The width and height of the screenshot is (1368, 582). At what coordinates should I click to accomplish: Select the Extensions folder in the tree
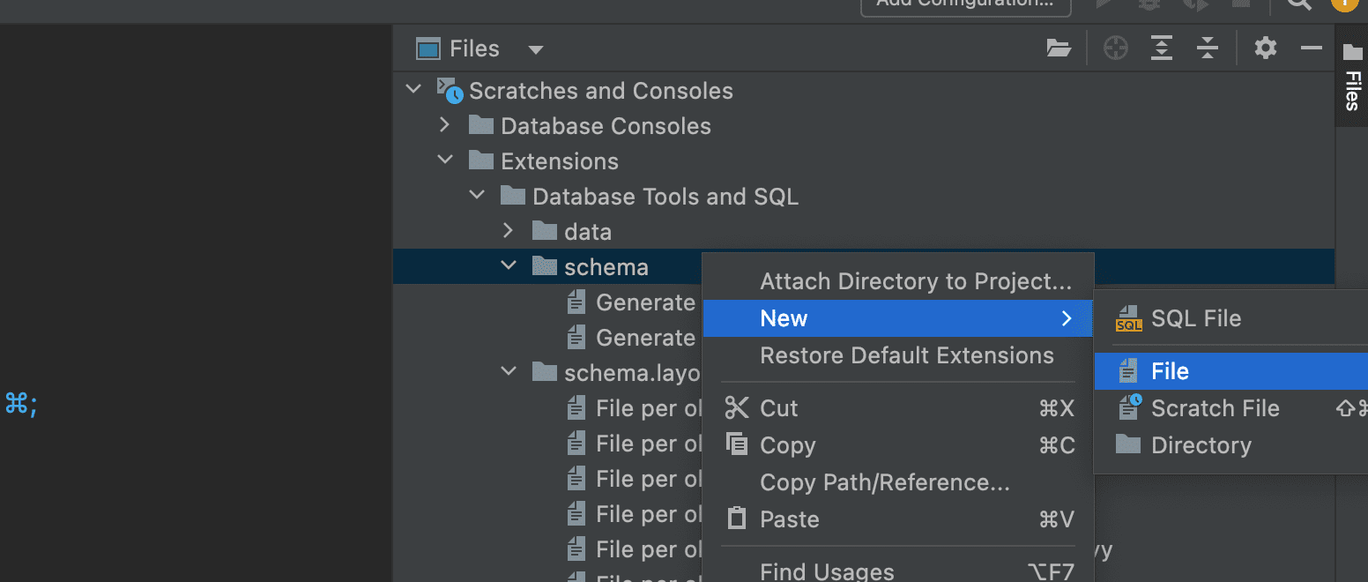[x=559, y=161]
